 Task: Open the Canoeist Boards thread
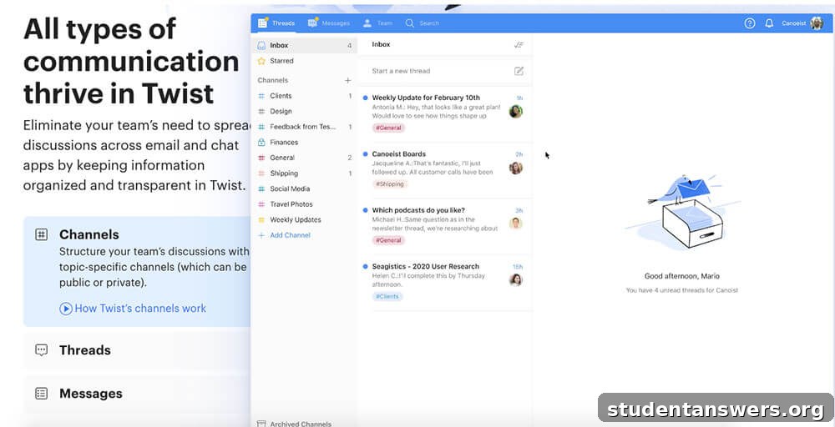tap(445, 169)
